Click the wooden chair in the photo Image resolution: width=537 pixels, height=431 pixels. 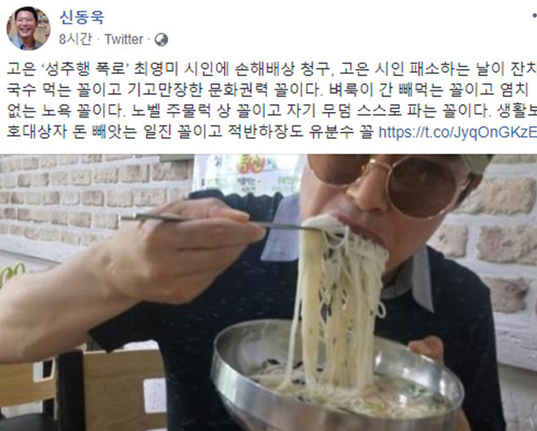point(82,389)
